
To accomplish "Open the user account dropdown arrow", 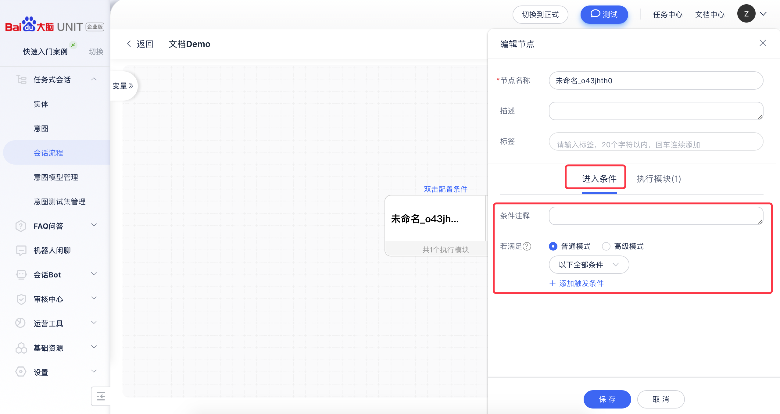I will (x=763, y=14).
